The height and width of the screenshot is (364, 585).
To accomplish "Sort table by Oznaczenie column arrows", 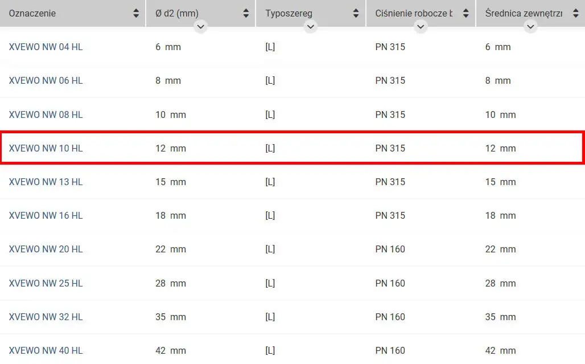I will (136, 13).
